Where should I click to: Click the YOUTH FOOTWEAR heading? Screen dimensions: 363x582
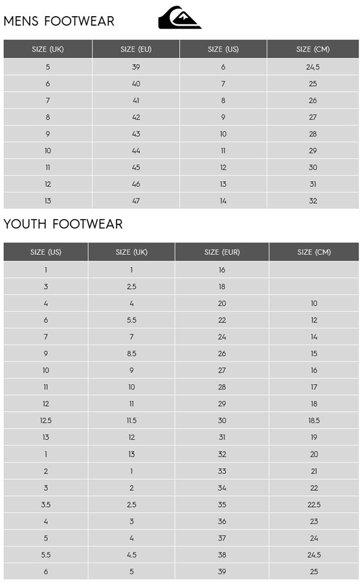(63, 224)
